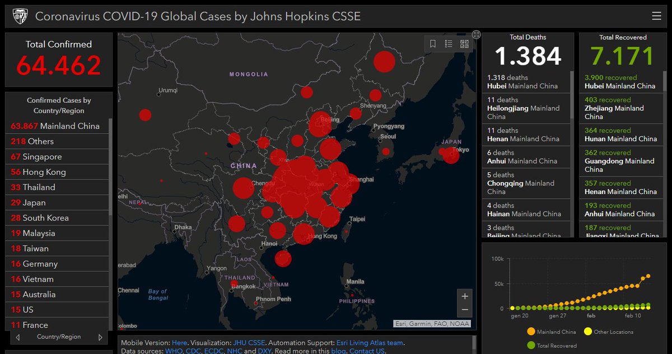Click the scrollbar of confirmed cases list
Screen dimensions: 672x354
tap(110, 168)
